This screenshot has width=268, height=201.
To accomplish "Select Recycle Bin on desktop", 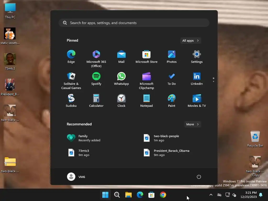I will click(255, 139).
